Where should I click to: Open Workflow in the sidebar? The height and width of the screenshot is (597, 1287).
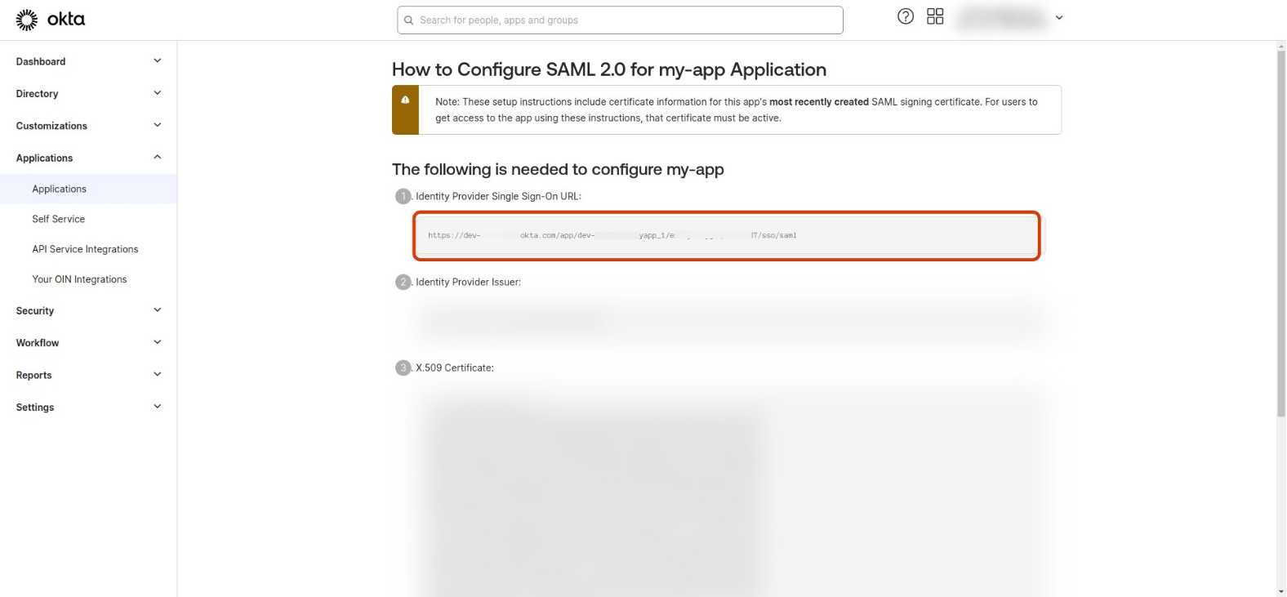click(x=38, y=343)
